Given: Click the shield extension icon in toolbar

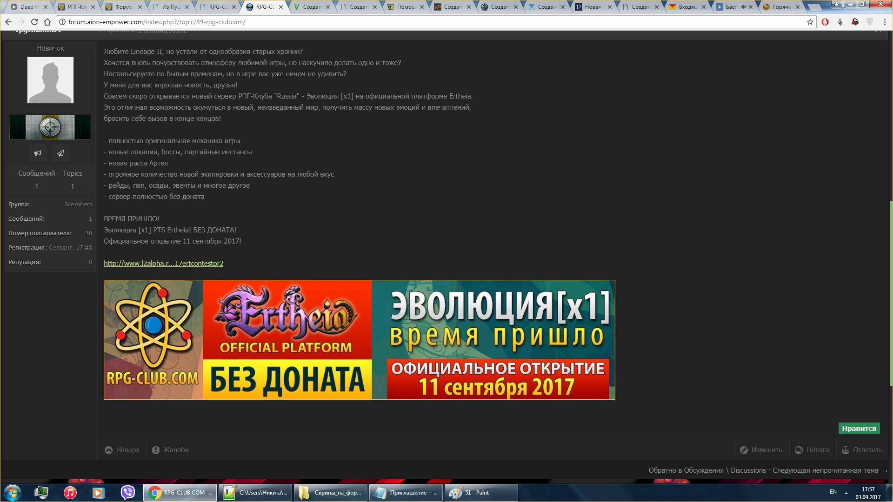Looking at the screenshot, I should pyautogui.click(x=870, y=22).
